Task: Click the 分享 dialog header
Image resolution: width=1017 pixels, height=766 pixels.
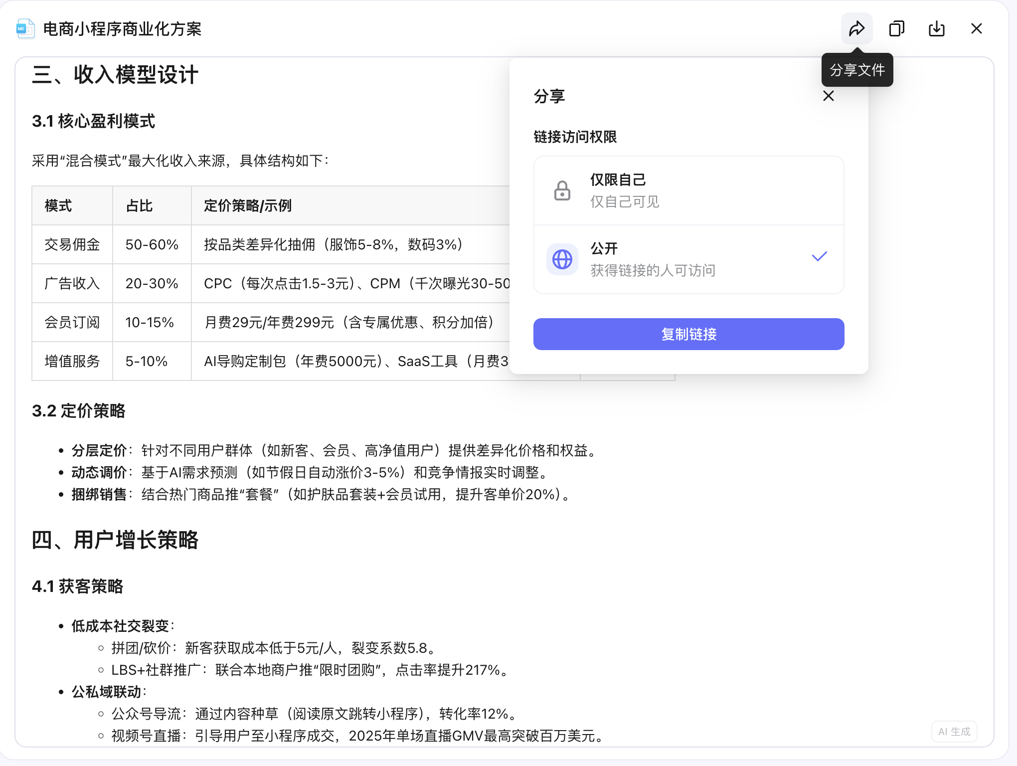Action: tap(549, 96)
